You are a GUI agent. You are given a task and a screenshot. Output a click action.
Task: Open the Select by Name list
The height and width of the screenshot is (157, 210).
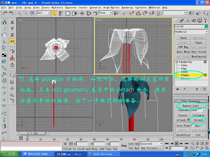[x=61, y=13]
